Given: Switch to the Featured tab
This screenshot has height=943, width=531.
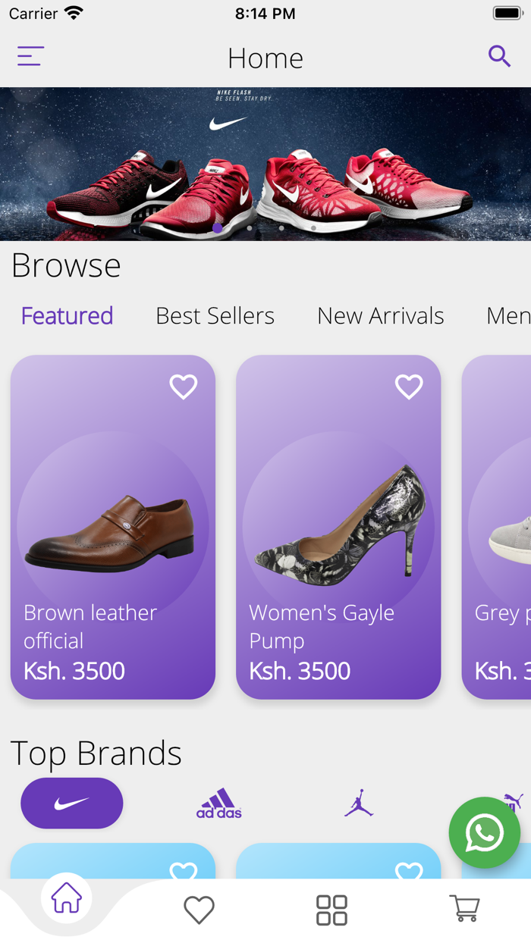Looking at the screenshot, I should click(67, 315).
